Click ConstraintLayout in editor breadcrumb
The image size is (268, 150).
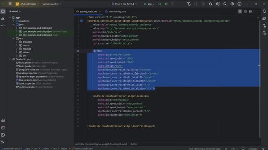(101, 144)
